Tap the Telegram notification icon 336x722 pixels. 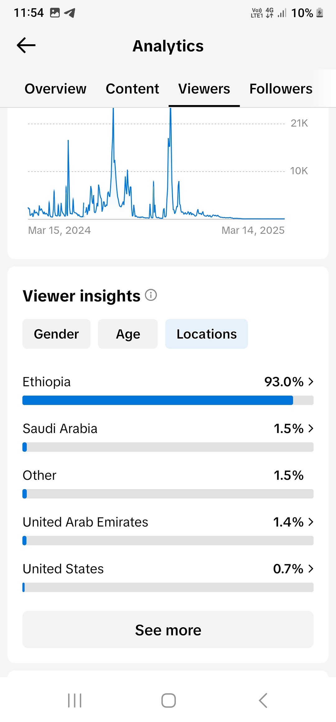pyautogui.click(x=70, y=13)
